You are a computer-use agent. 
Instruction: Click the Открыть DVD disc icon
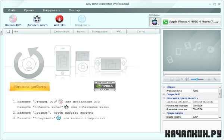13,19
